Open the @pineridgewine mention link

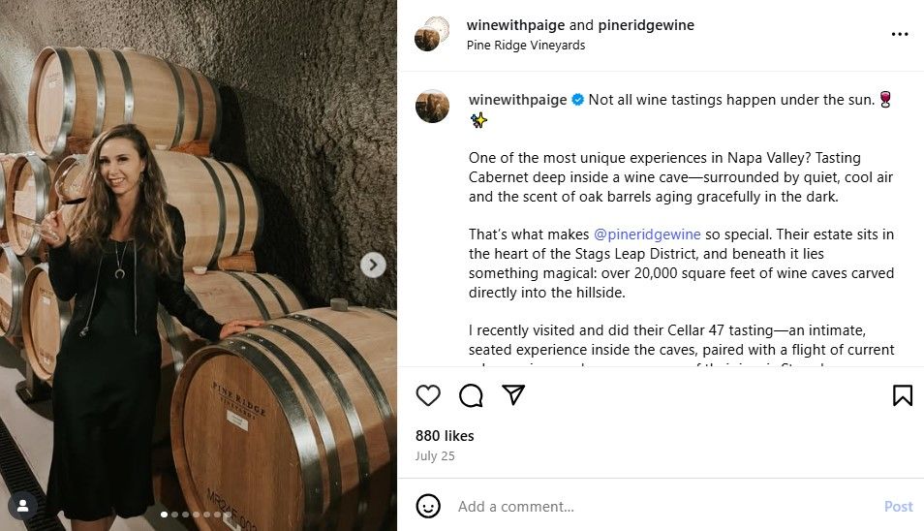(x=647, y=234)
